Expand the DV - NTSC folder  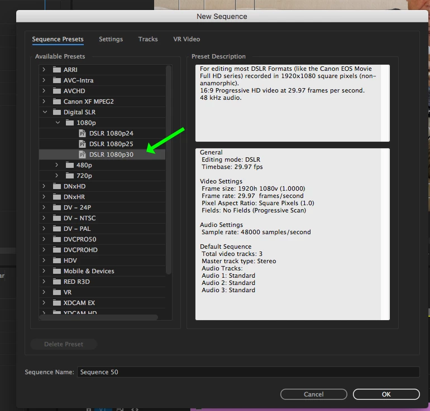(x=44, y=218)
